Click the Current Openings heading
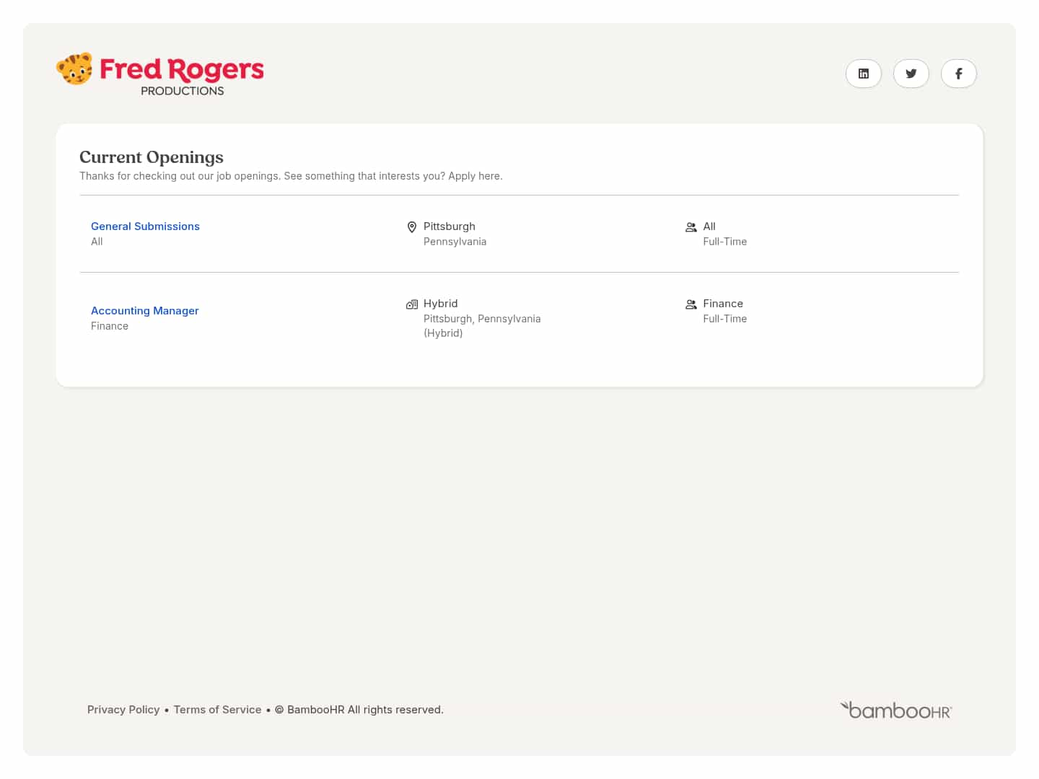Image resolution: width=1039 pixels, height=779 pixels. pos(152,157)
